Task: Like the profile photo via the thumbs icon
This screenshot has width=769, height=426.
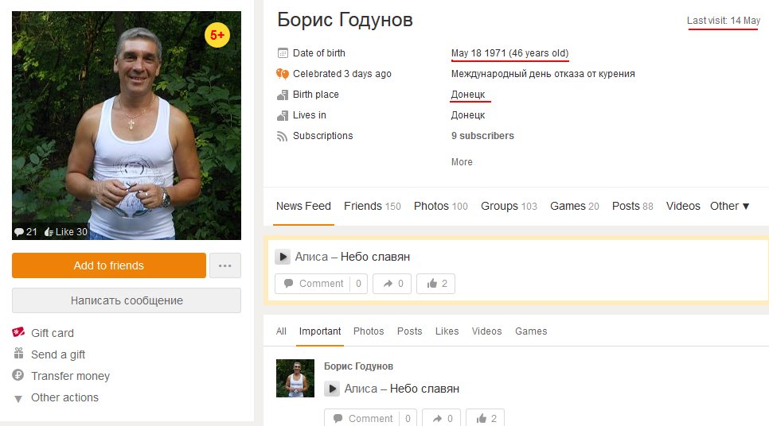Action: pyautogui.click(x=49, y=232)
